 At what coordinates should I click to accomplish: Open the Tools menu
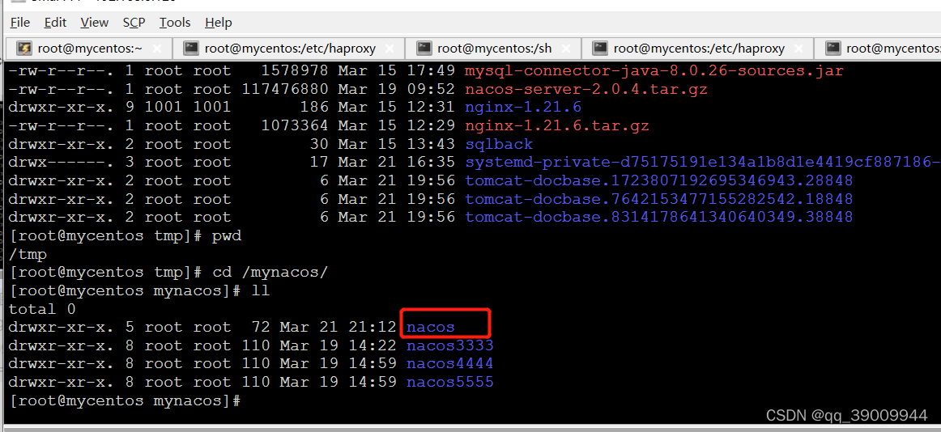175,23
